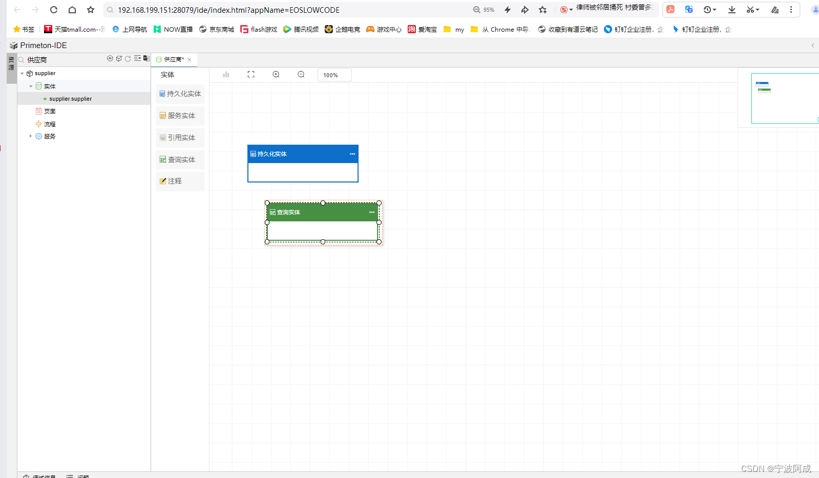Click the bar-chart layout icon in canvas toolbar
This screenshot has height=478, width=819.
(x=226, y=75)
